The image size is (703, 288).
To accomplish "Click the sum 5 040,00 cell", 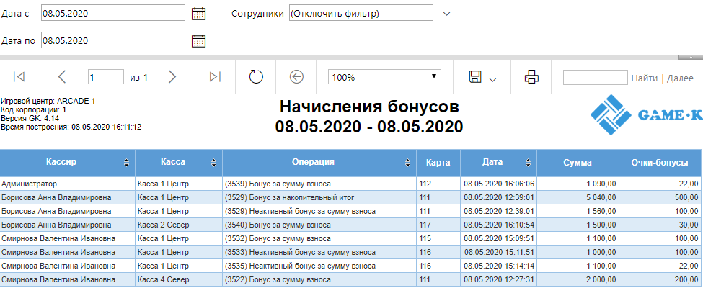I will pyautogui.click(x=578, y=197).
